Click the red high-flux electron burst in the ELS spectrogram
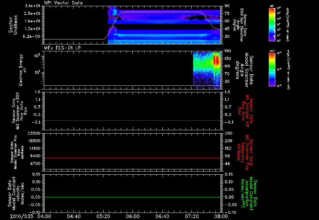 pos(217,59)
